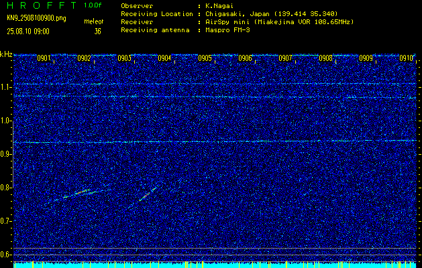Image resolution: width=422 pixels, height=268 pixels.
Task: Click the HROFFT title text
Action: [42, 5]
